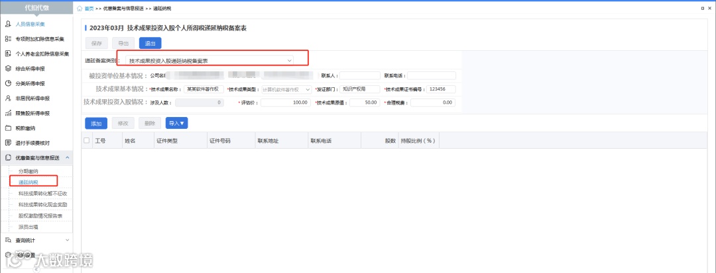Click the 联系电话 input field in the form
The width and height of the screenshot is (716, 273).
point(431,75)
